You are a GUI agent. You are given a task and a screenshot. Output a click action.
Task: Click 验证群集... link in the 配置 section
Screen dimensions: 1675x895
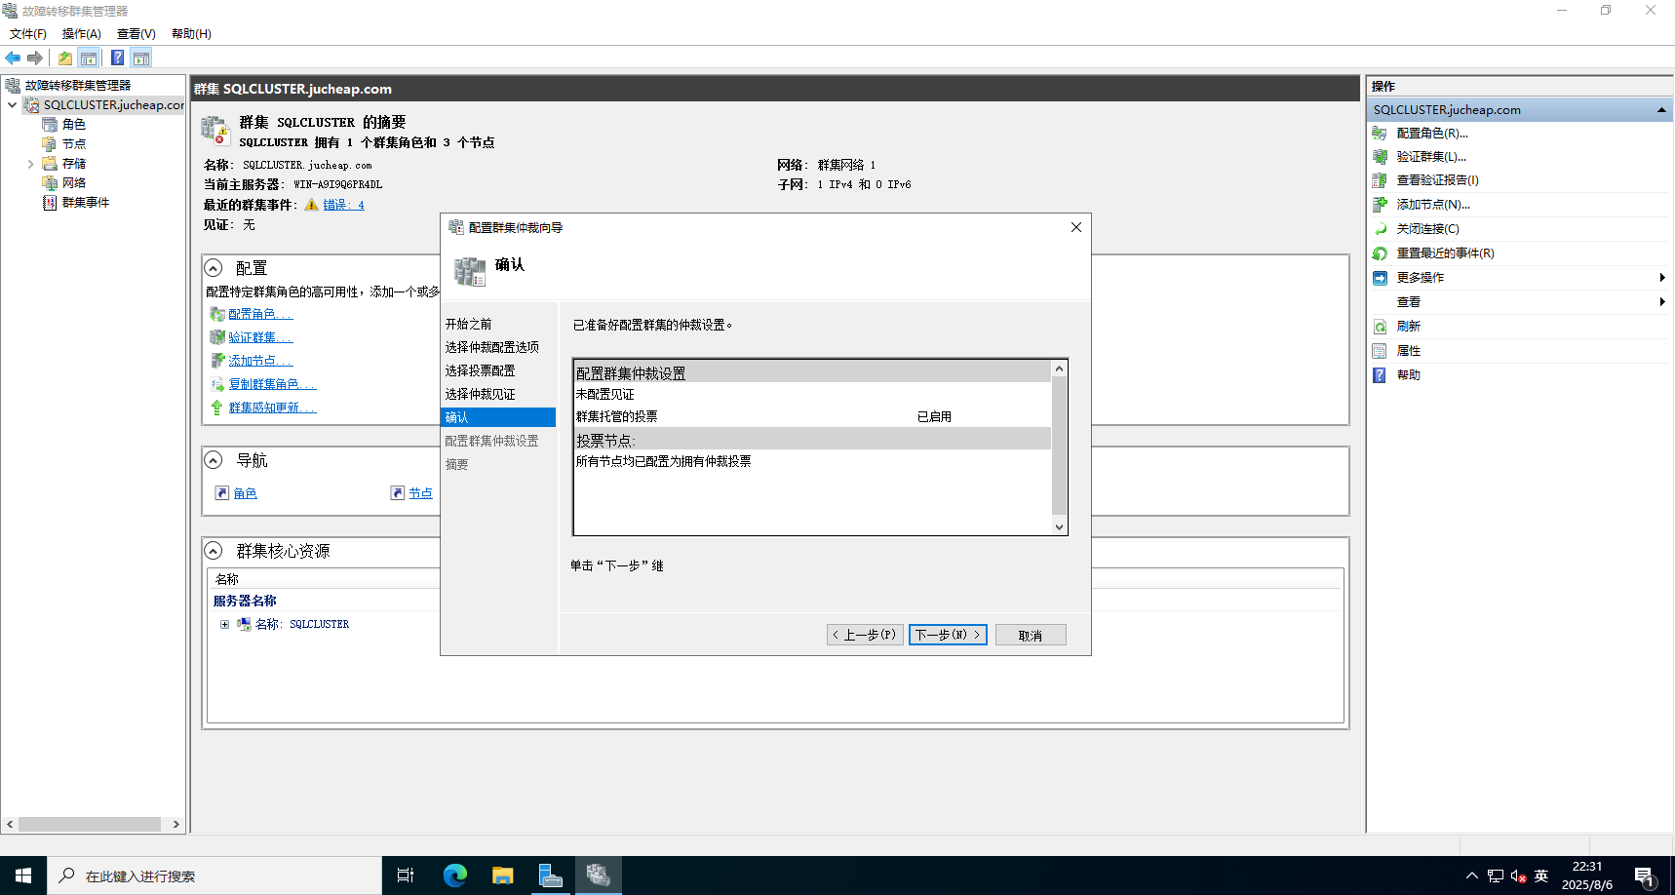(x=260, y=337)
